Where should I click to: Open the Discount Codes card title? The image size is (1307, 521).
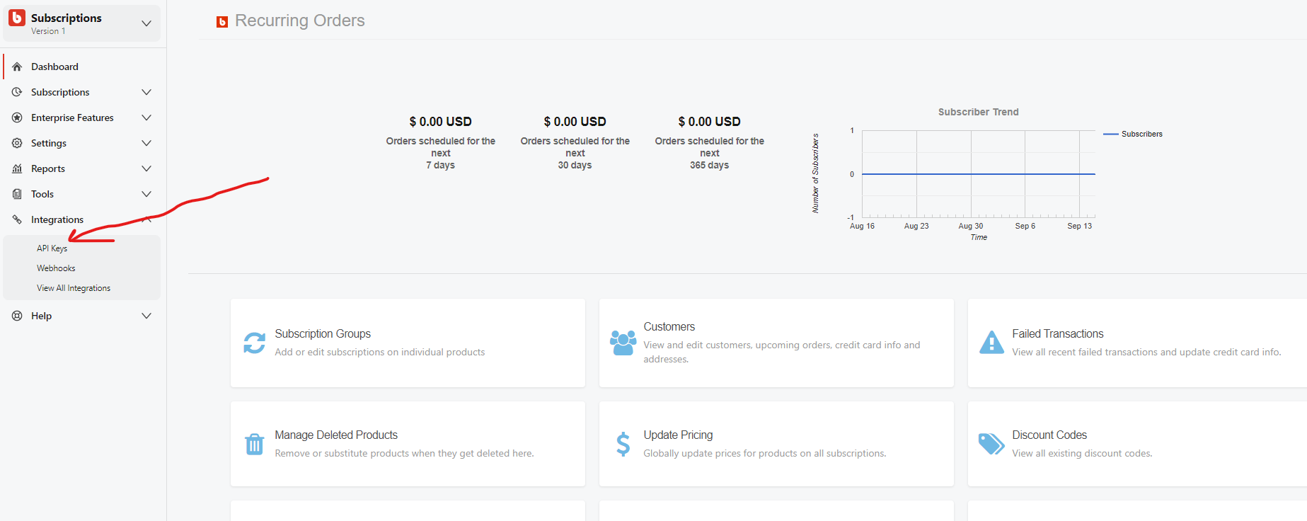pyautogui.click(x=1049, y=435)
